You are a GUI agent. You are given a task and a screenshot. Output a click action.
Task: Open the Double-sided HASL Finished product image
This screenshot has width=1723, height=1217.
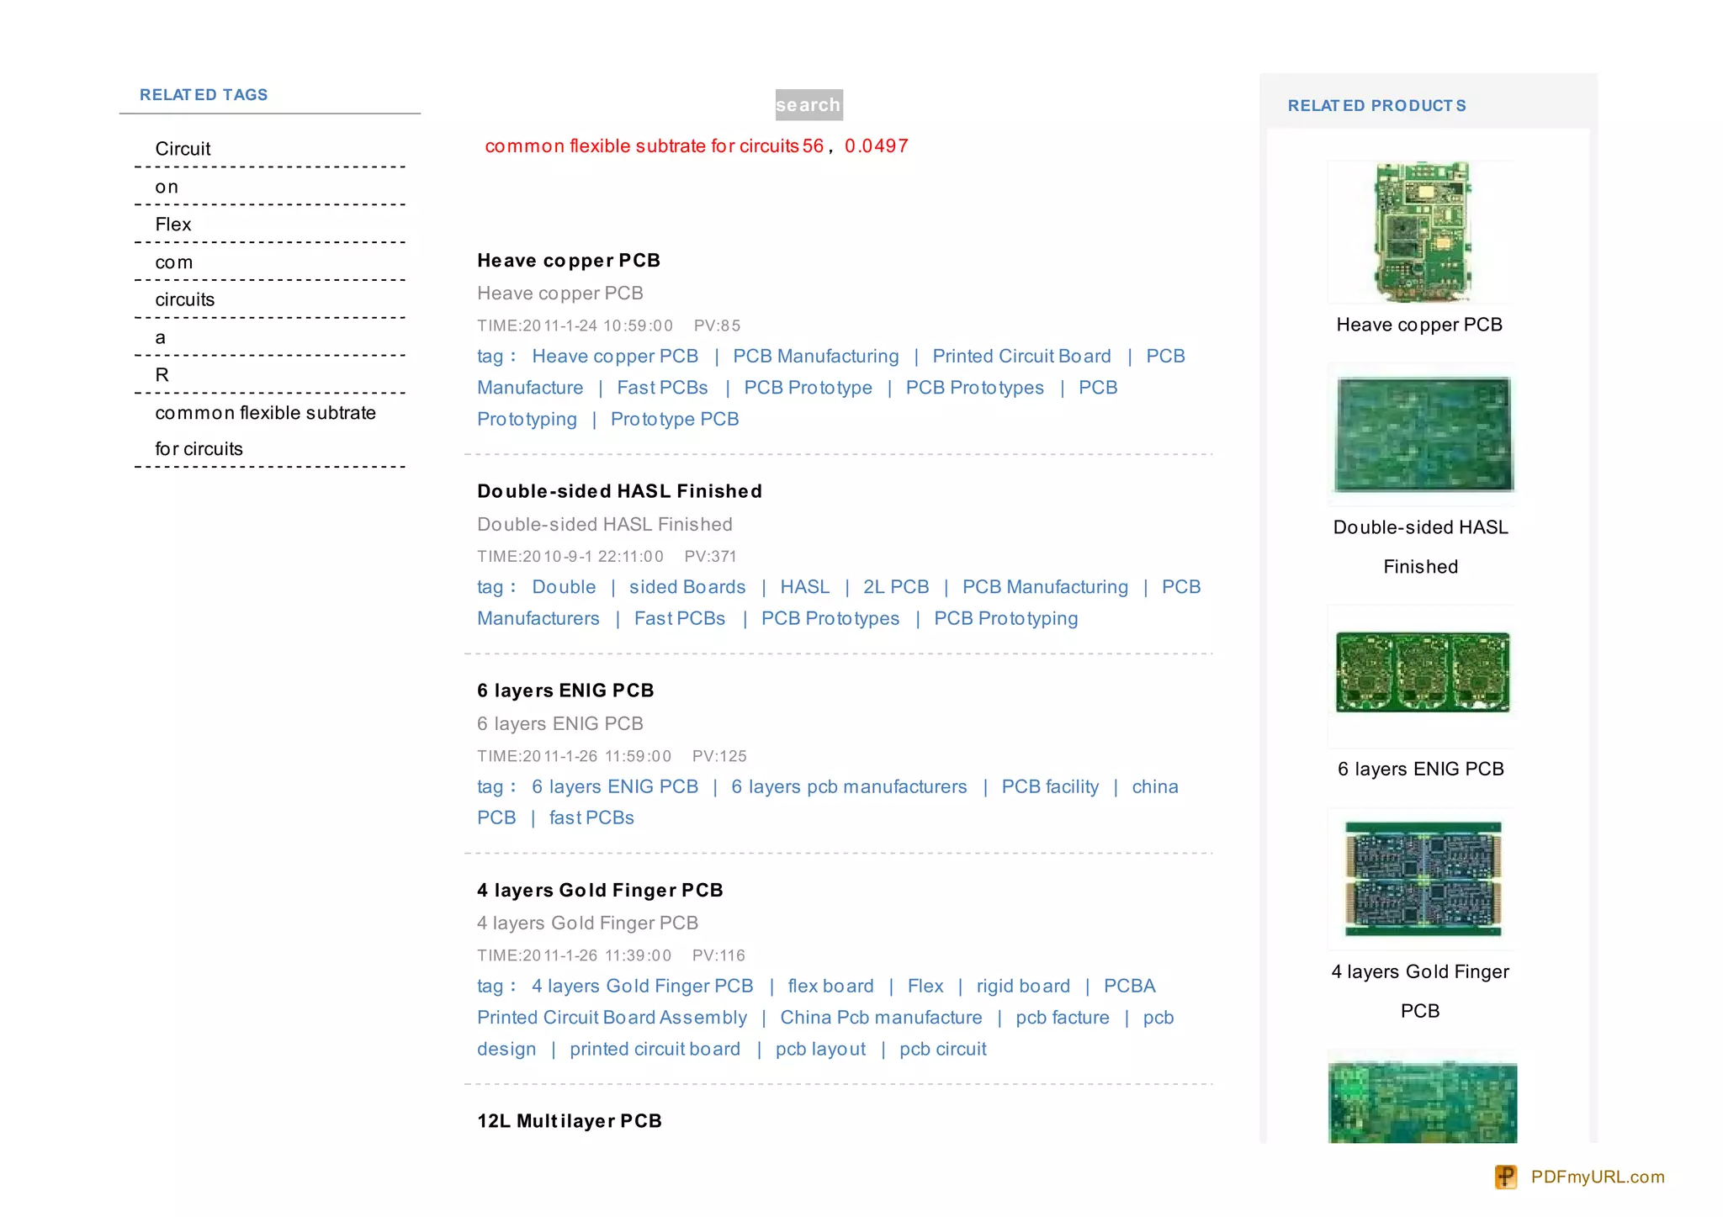(1423, 434)
